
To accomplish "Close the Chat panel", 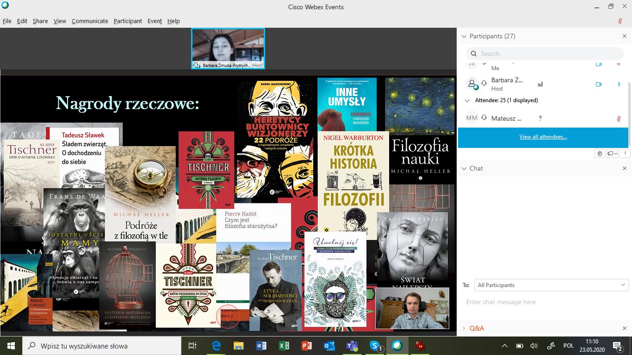I will coord(624,168).
